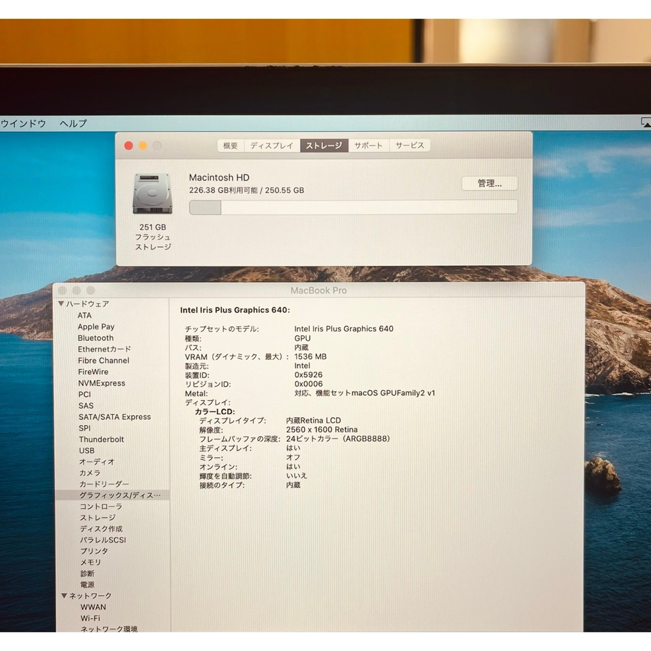651x651 pixels.
Task: Select ネットワーク環境 in the sidebar
Action: (108, 629)
